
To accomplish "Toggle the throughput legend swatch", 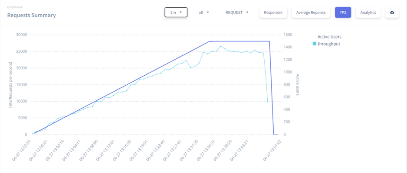I will click(x=315, y=44).
